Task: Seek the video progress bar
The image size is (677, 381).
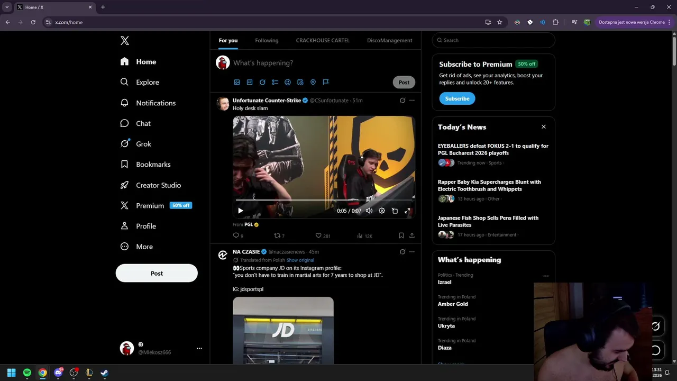Action: click(324, 200)
